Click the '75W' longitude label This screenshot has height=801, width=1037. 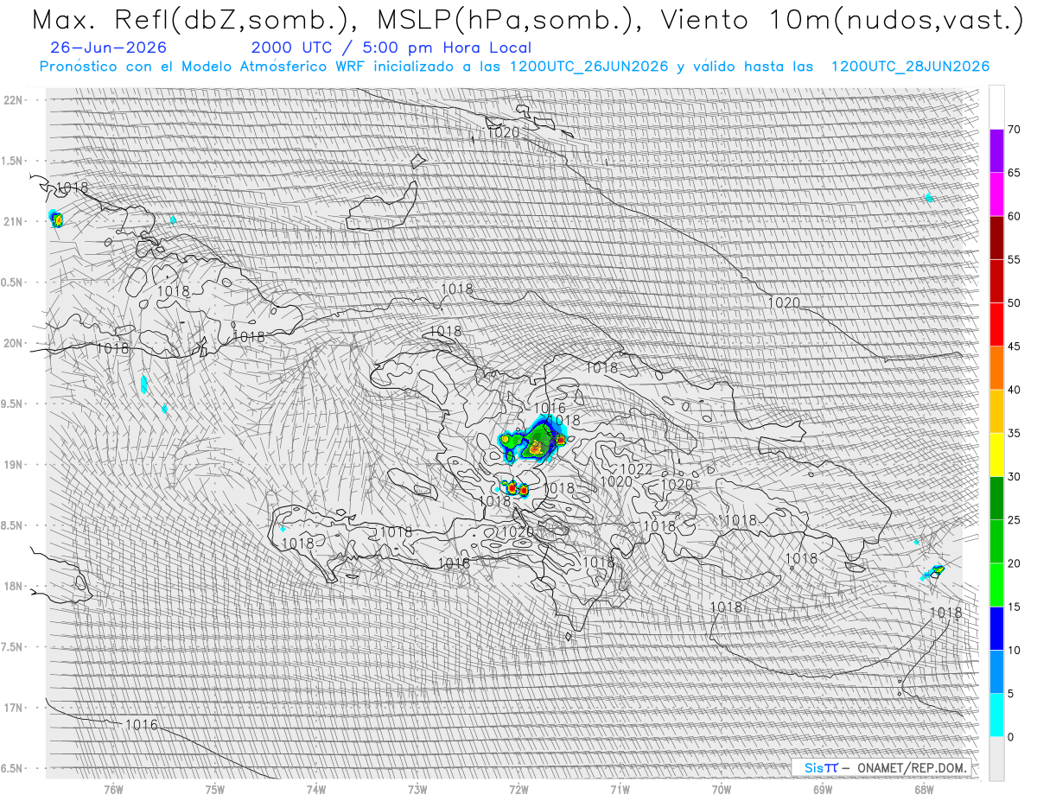(x=215, y=789)
